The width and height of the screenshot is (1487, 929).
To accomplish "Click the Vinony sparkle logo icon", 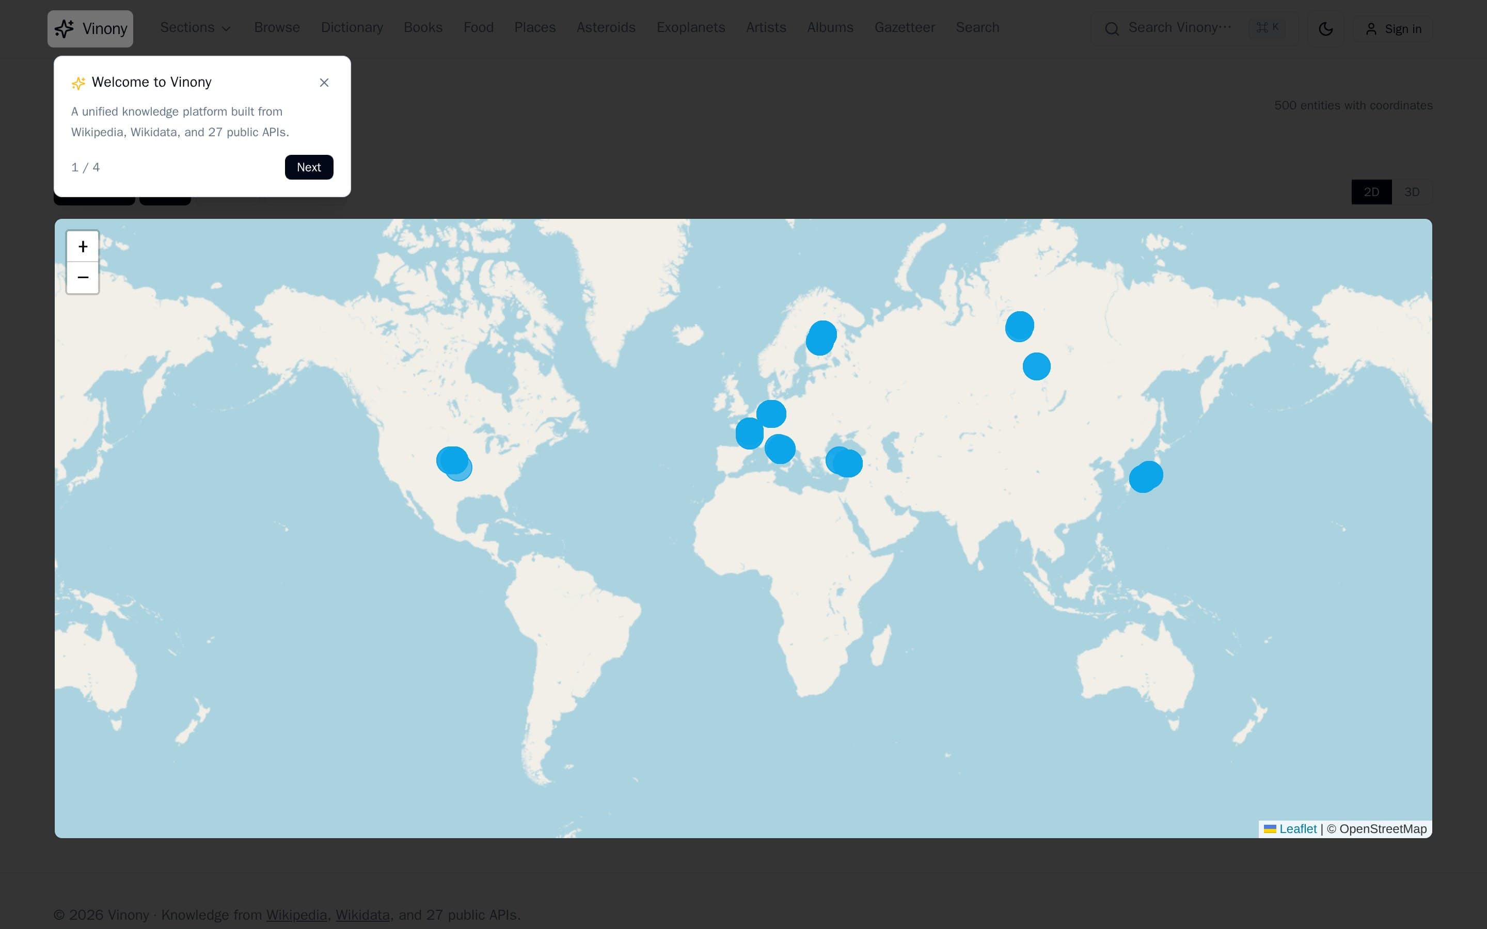I will coord(65,29).
